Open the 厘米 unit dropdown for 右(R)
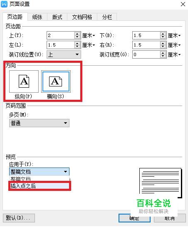 (174, 45)
